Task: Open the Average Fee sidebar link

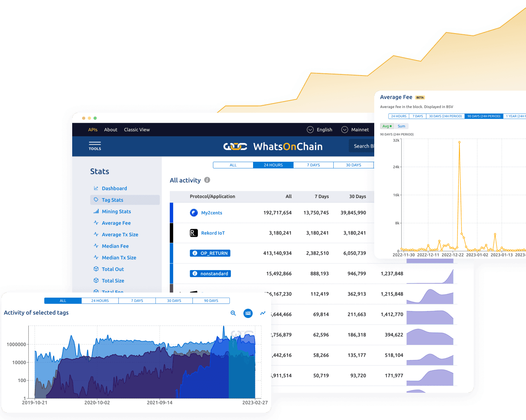Action: (x=116, y=223)
